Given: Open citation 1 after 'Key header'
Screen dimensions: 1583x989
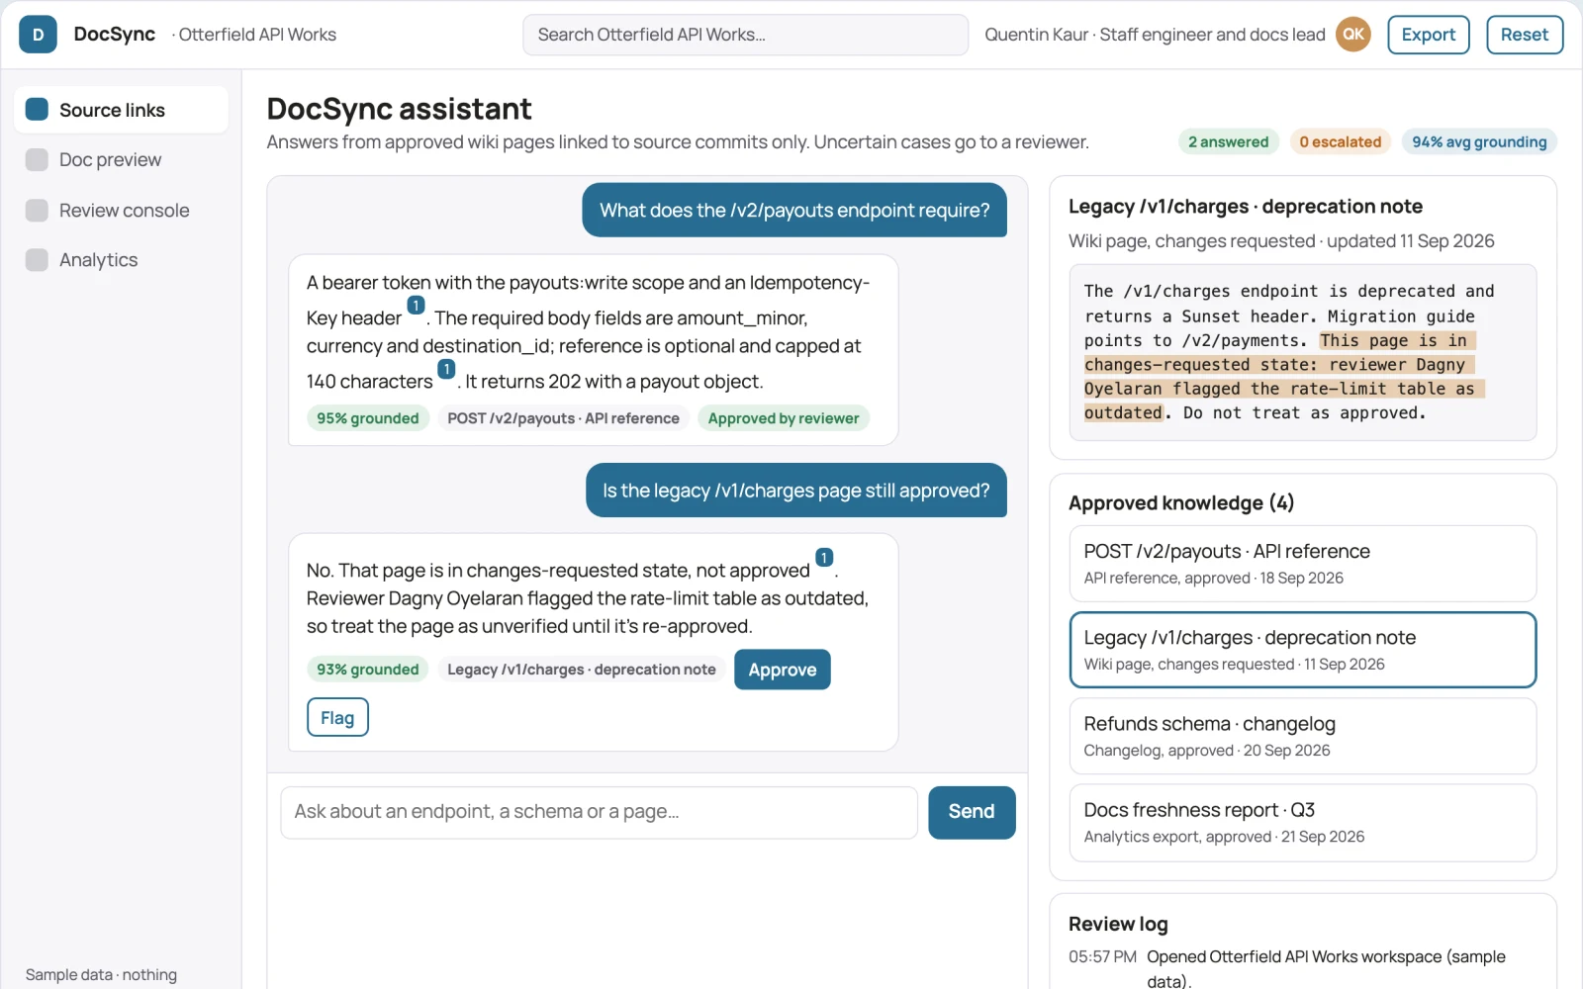Looking at the screenshot, I should 416,306.
